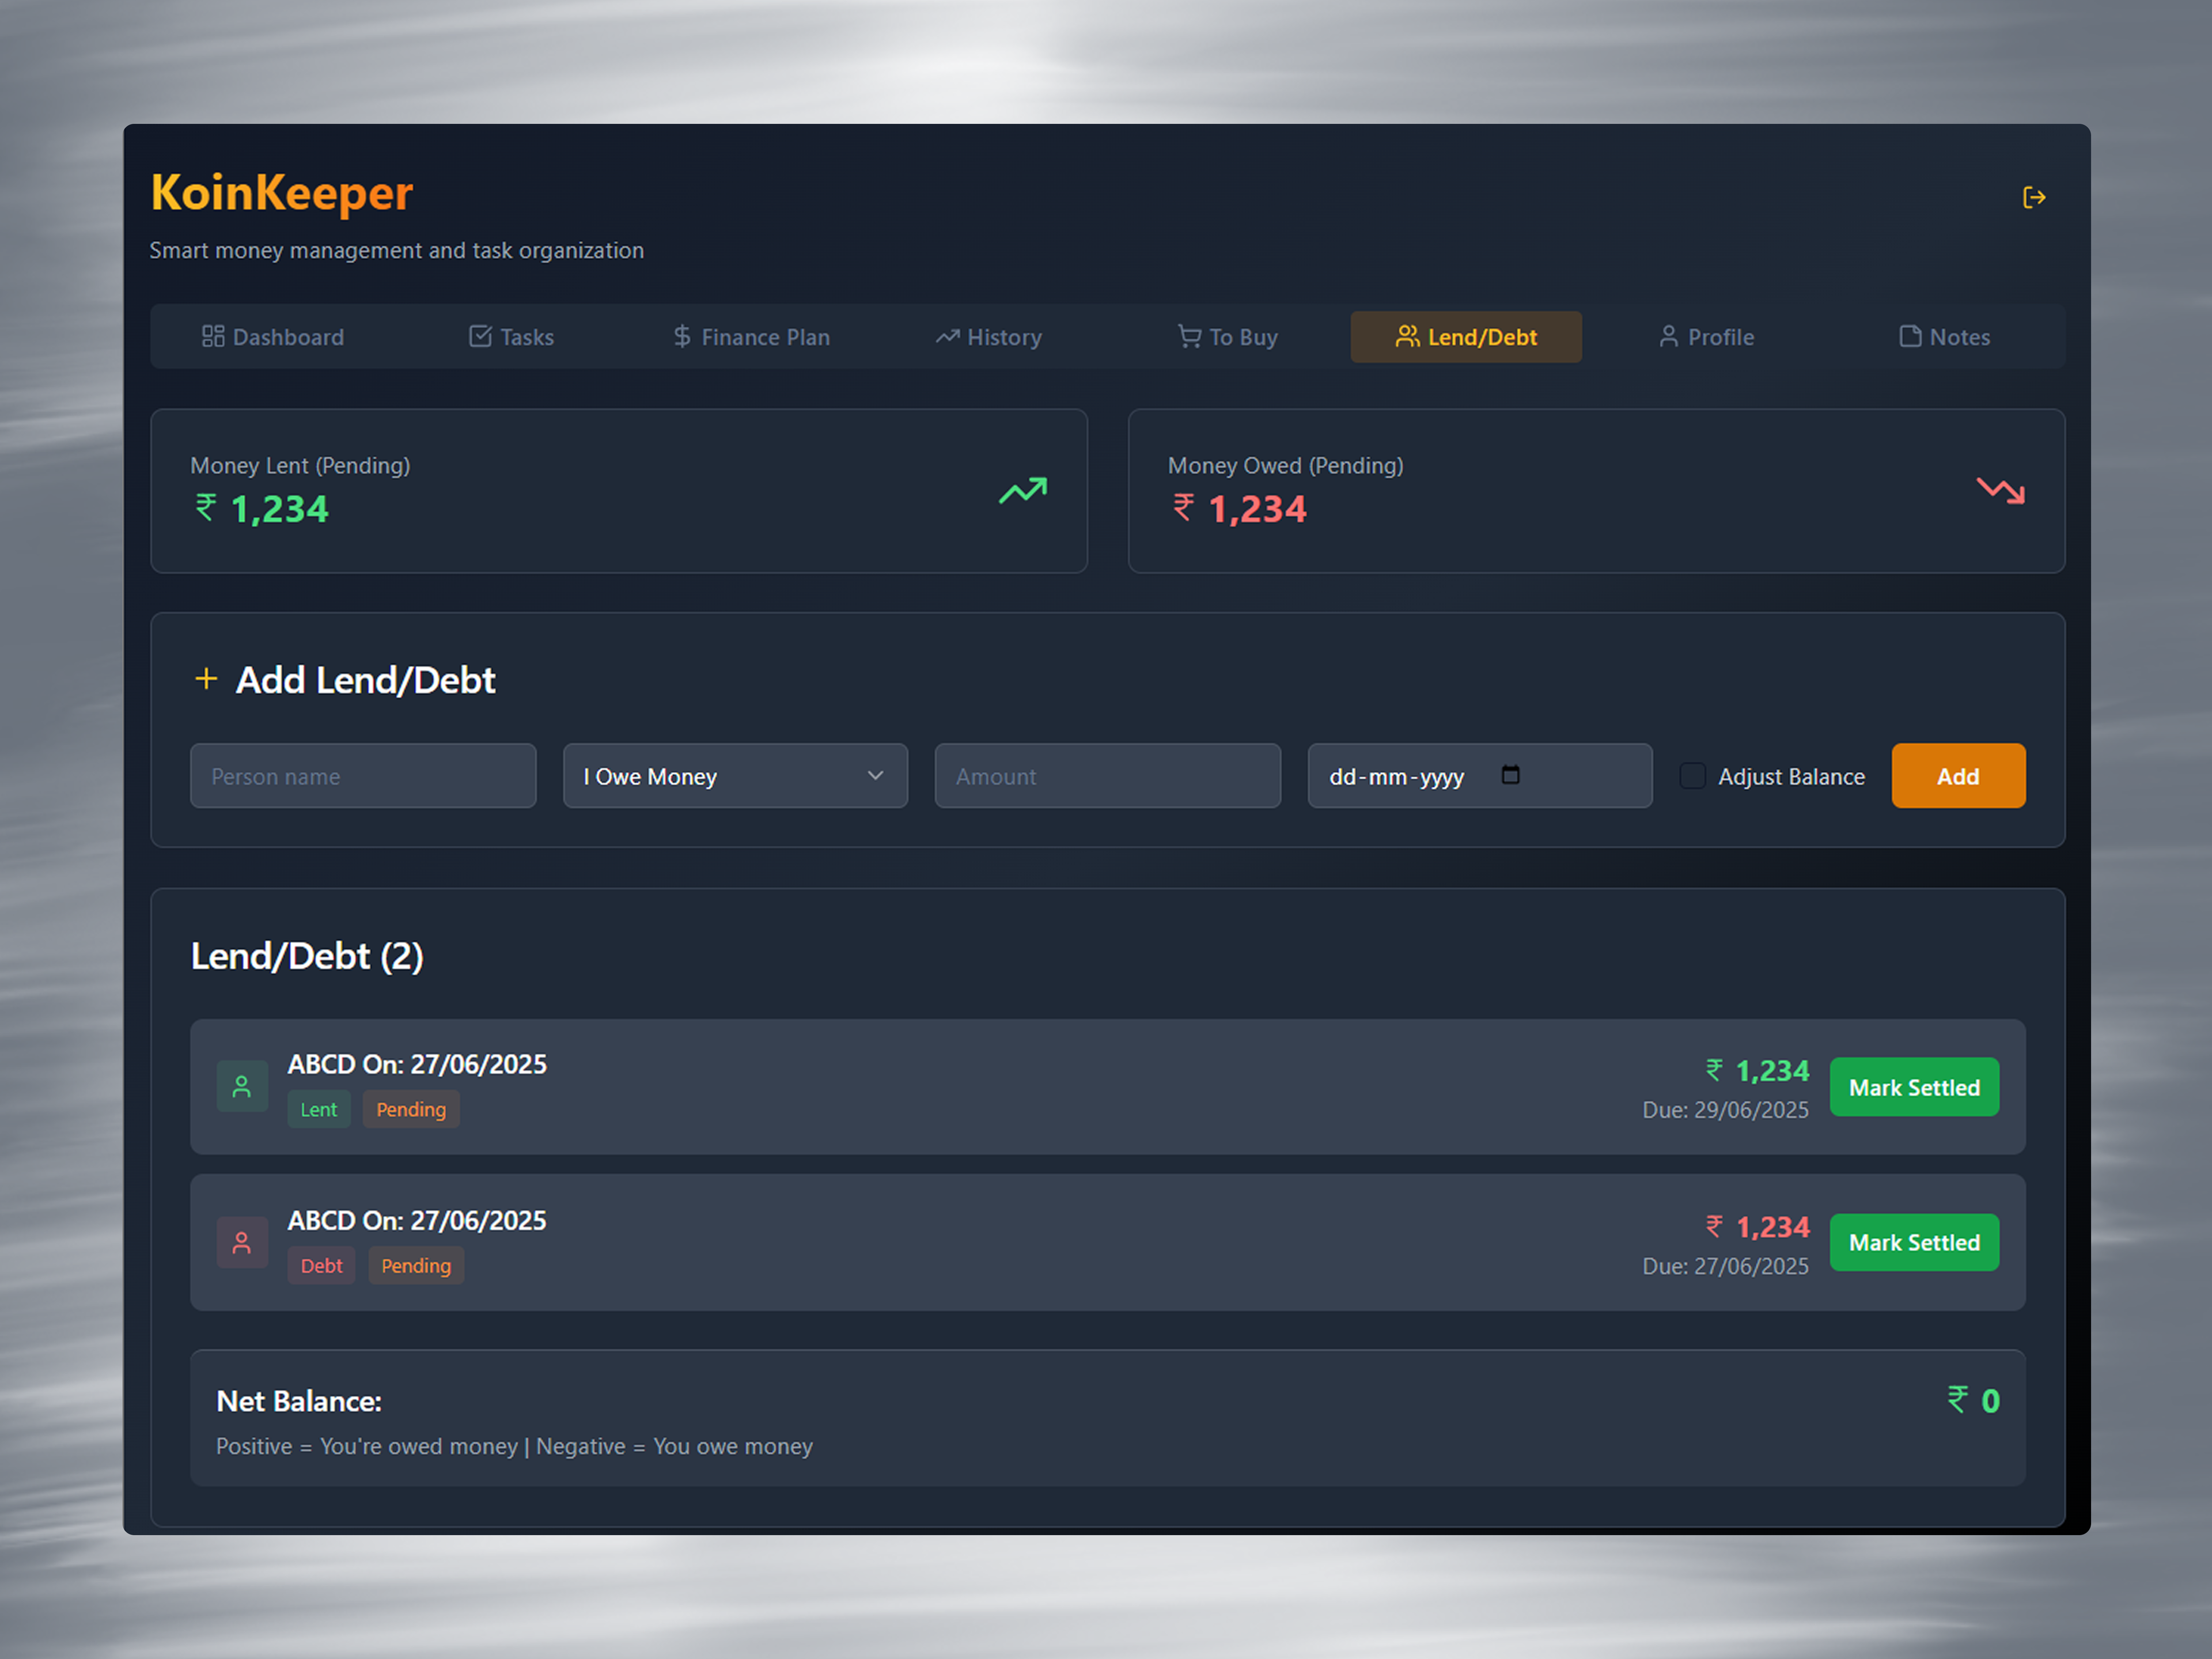This screenshot has height=1659, width=2212.
Task: Click the chevron arrow in the type selector
Action: 875,776
